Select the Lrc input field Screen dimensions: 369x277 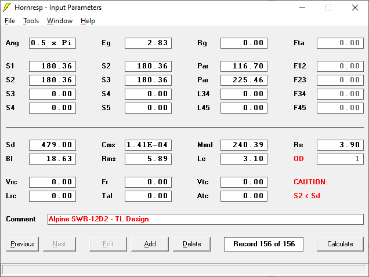(52, 196)
